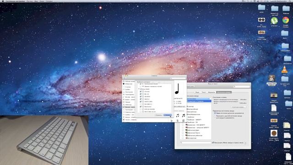Tick the checkbox for Армянская – западная QWERTY
This screenshot has height=165, width=293.
pyautogui.click(x=183, y=127)
